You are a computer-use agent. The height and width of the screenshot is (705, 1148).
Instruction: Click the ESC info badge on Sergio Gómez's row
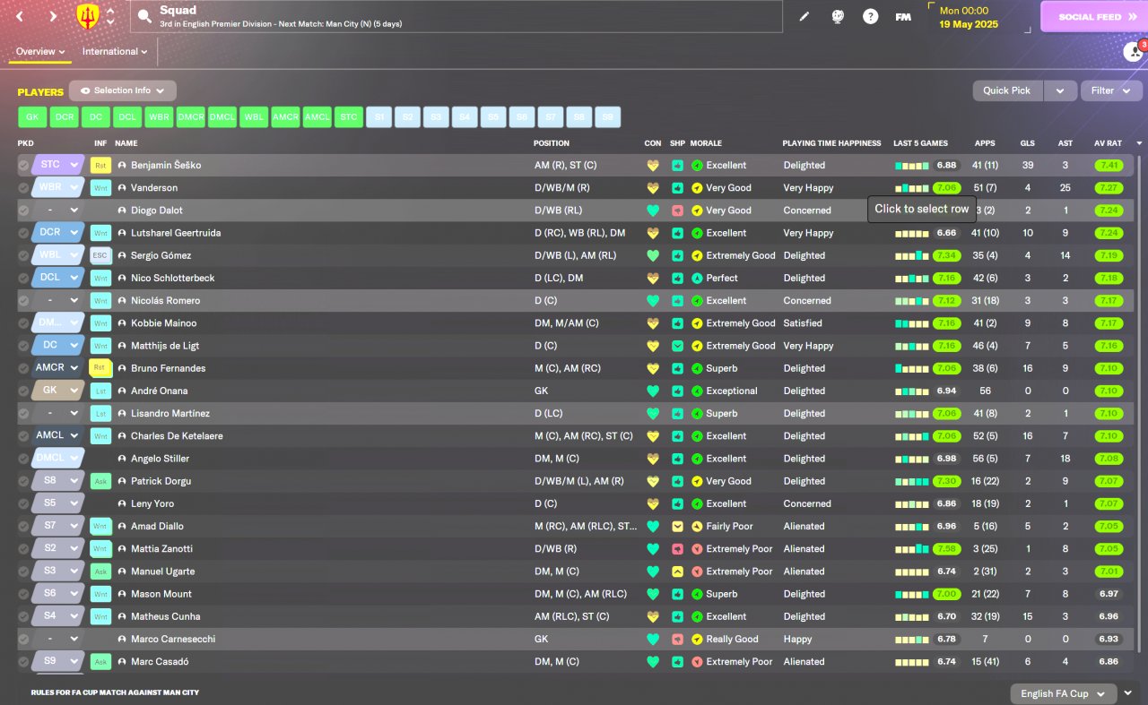point(100,255)
